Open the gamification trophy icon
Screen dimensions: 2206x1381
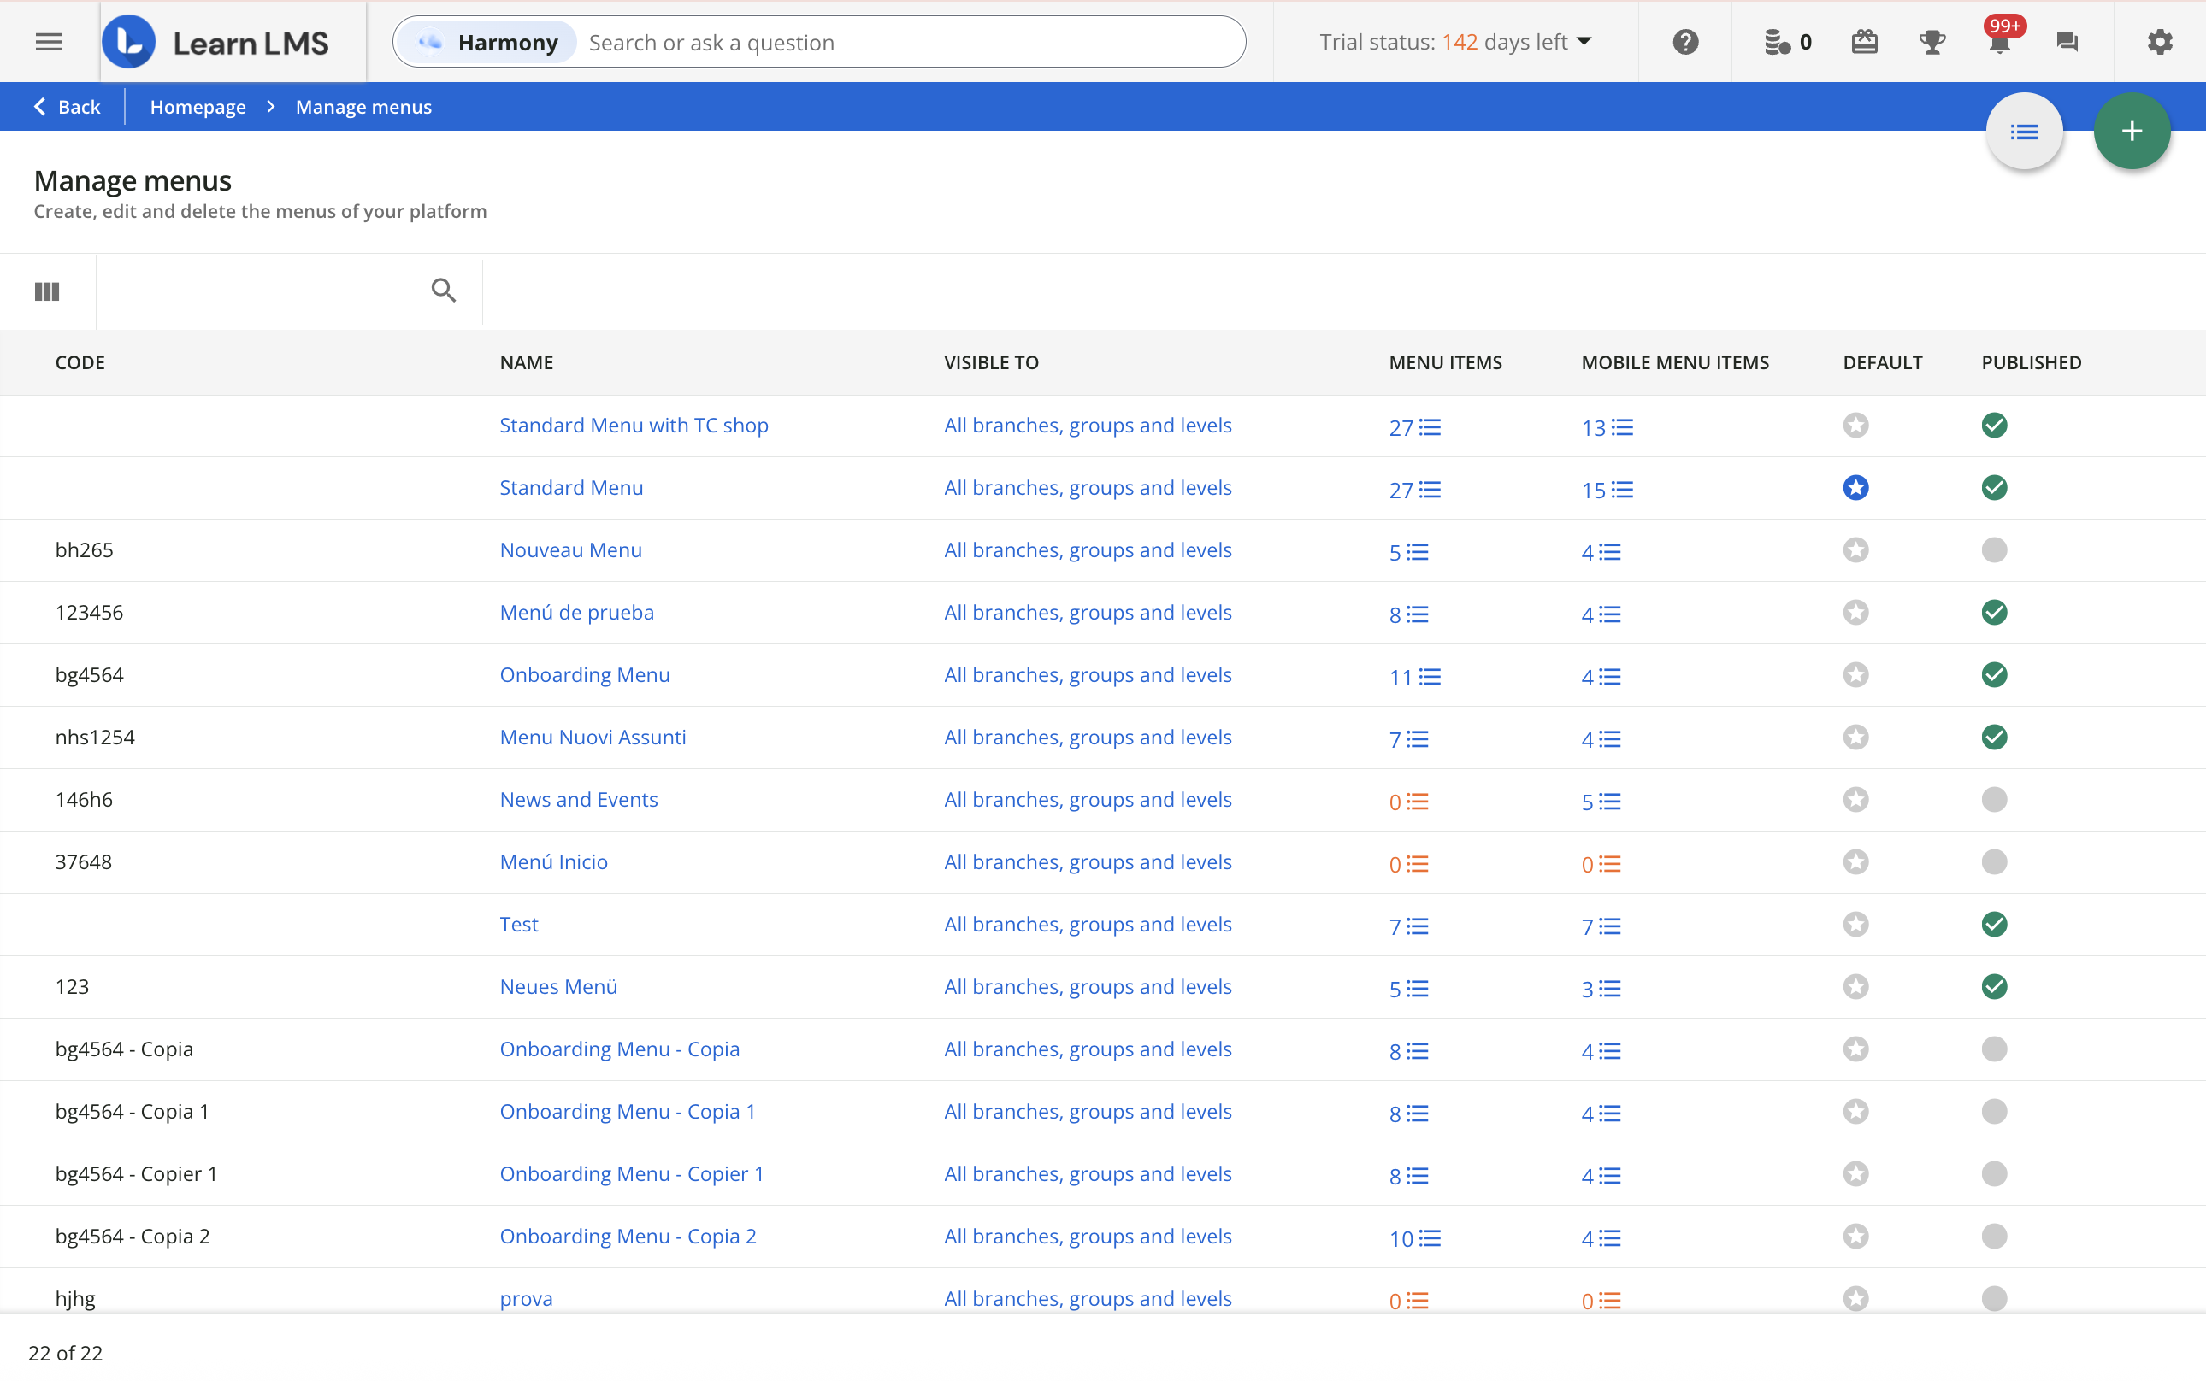[x=1931, y=42]
